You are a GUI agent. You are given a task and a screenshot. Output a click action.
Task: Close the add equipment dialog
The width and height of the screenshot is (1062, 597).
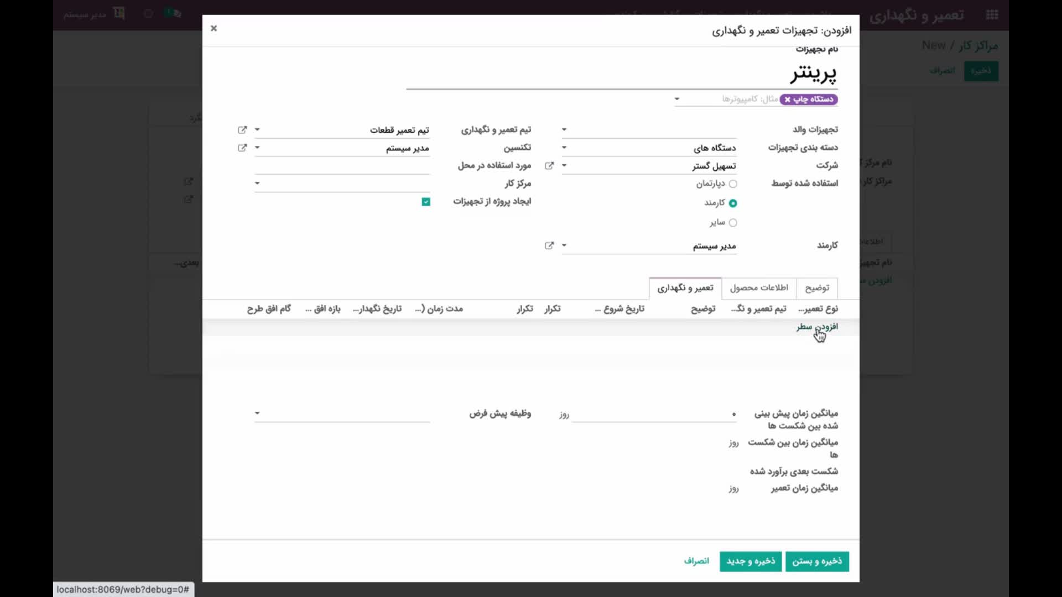click(x=214, y=28)
